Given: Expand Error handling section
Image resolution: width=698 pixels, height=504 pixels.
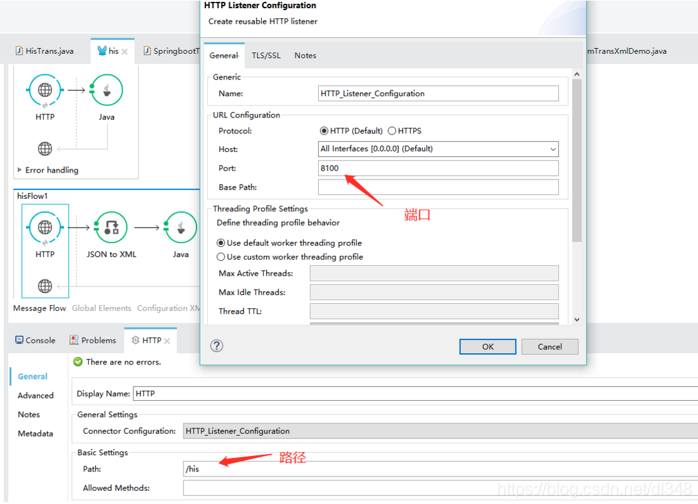Looking at the screenshot, I should 19,169.
